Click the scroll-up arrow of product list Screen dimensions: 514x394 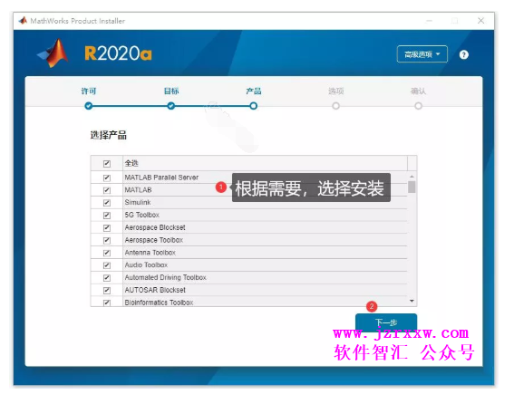click(x=412, y=177)
